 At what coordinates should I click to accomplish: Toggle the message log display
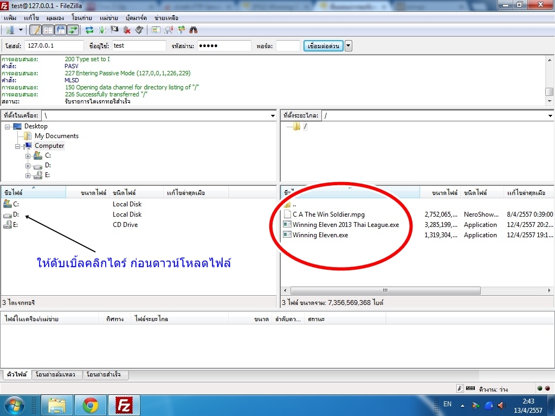click(35, 30)
